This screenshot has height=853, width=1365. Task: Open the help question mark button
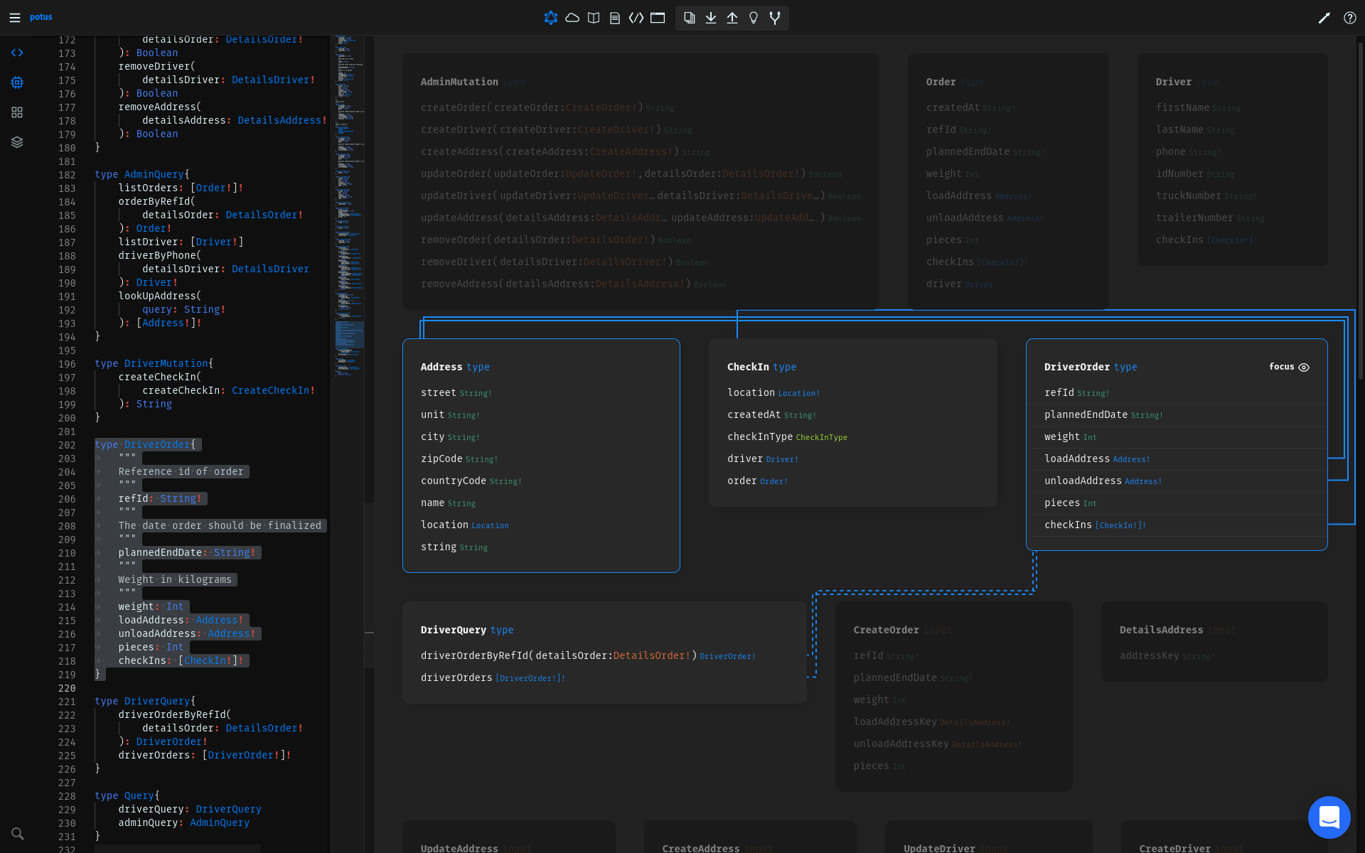click(1350, 18)
